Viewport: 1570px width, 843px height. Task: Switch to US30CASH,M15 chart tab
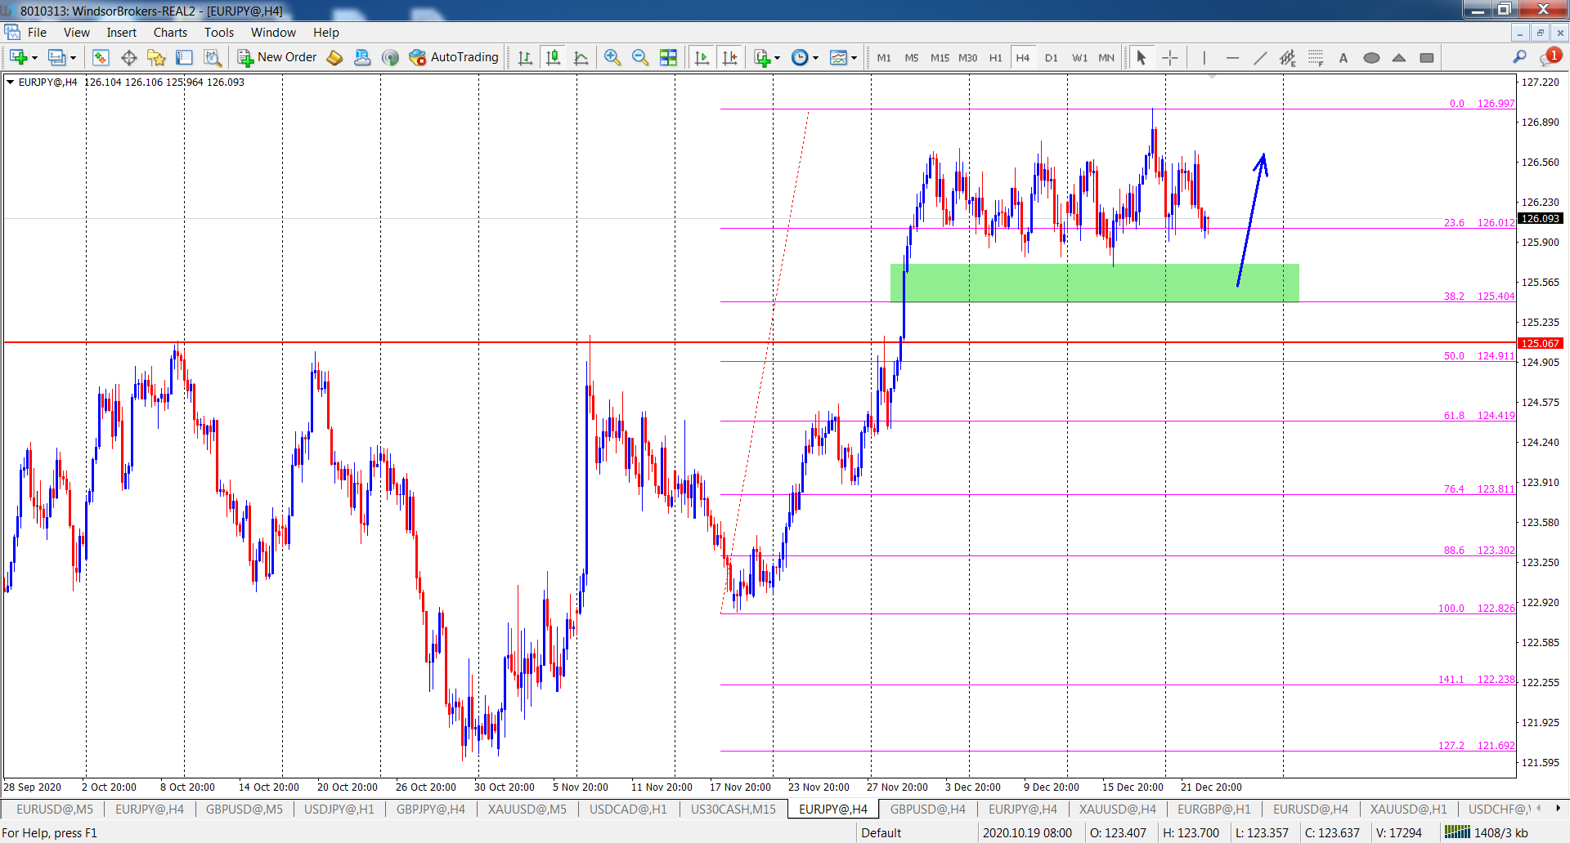[x=733, y=809]
